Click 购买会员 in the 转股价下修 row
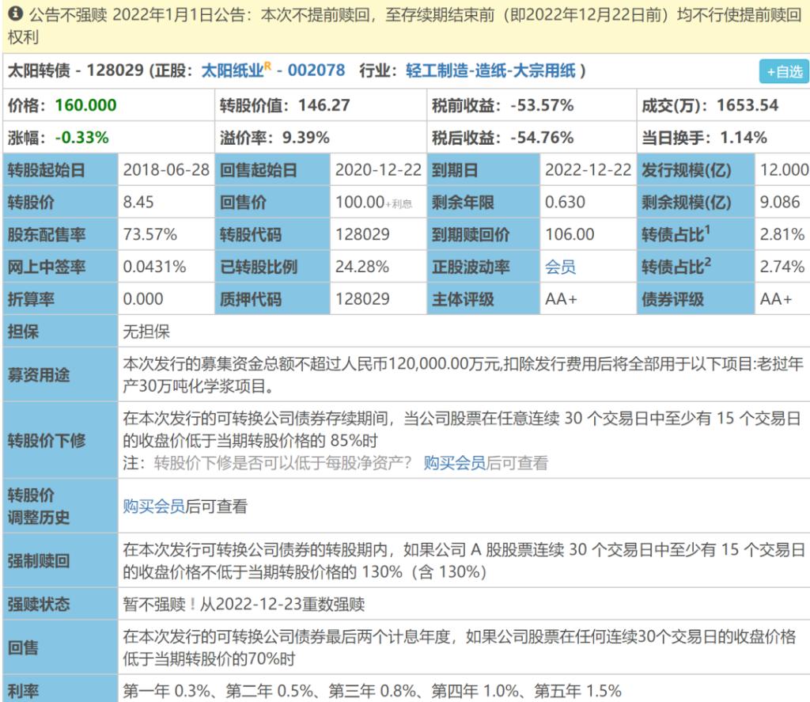Viewport: 810px width, 702px height. coord(454,463)
